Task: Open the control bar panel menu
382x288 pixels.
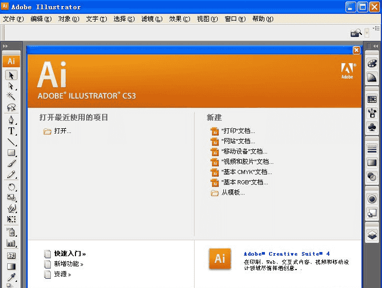Action: click(x=376, y=29)
